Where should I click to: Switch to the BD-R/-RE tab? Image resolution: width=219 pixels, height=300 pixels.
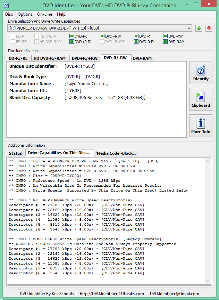tap(18, 58)
